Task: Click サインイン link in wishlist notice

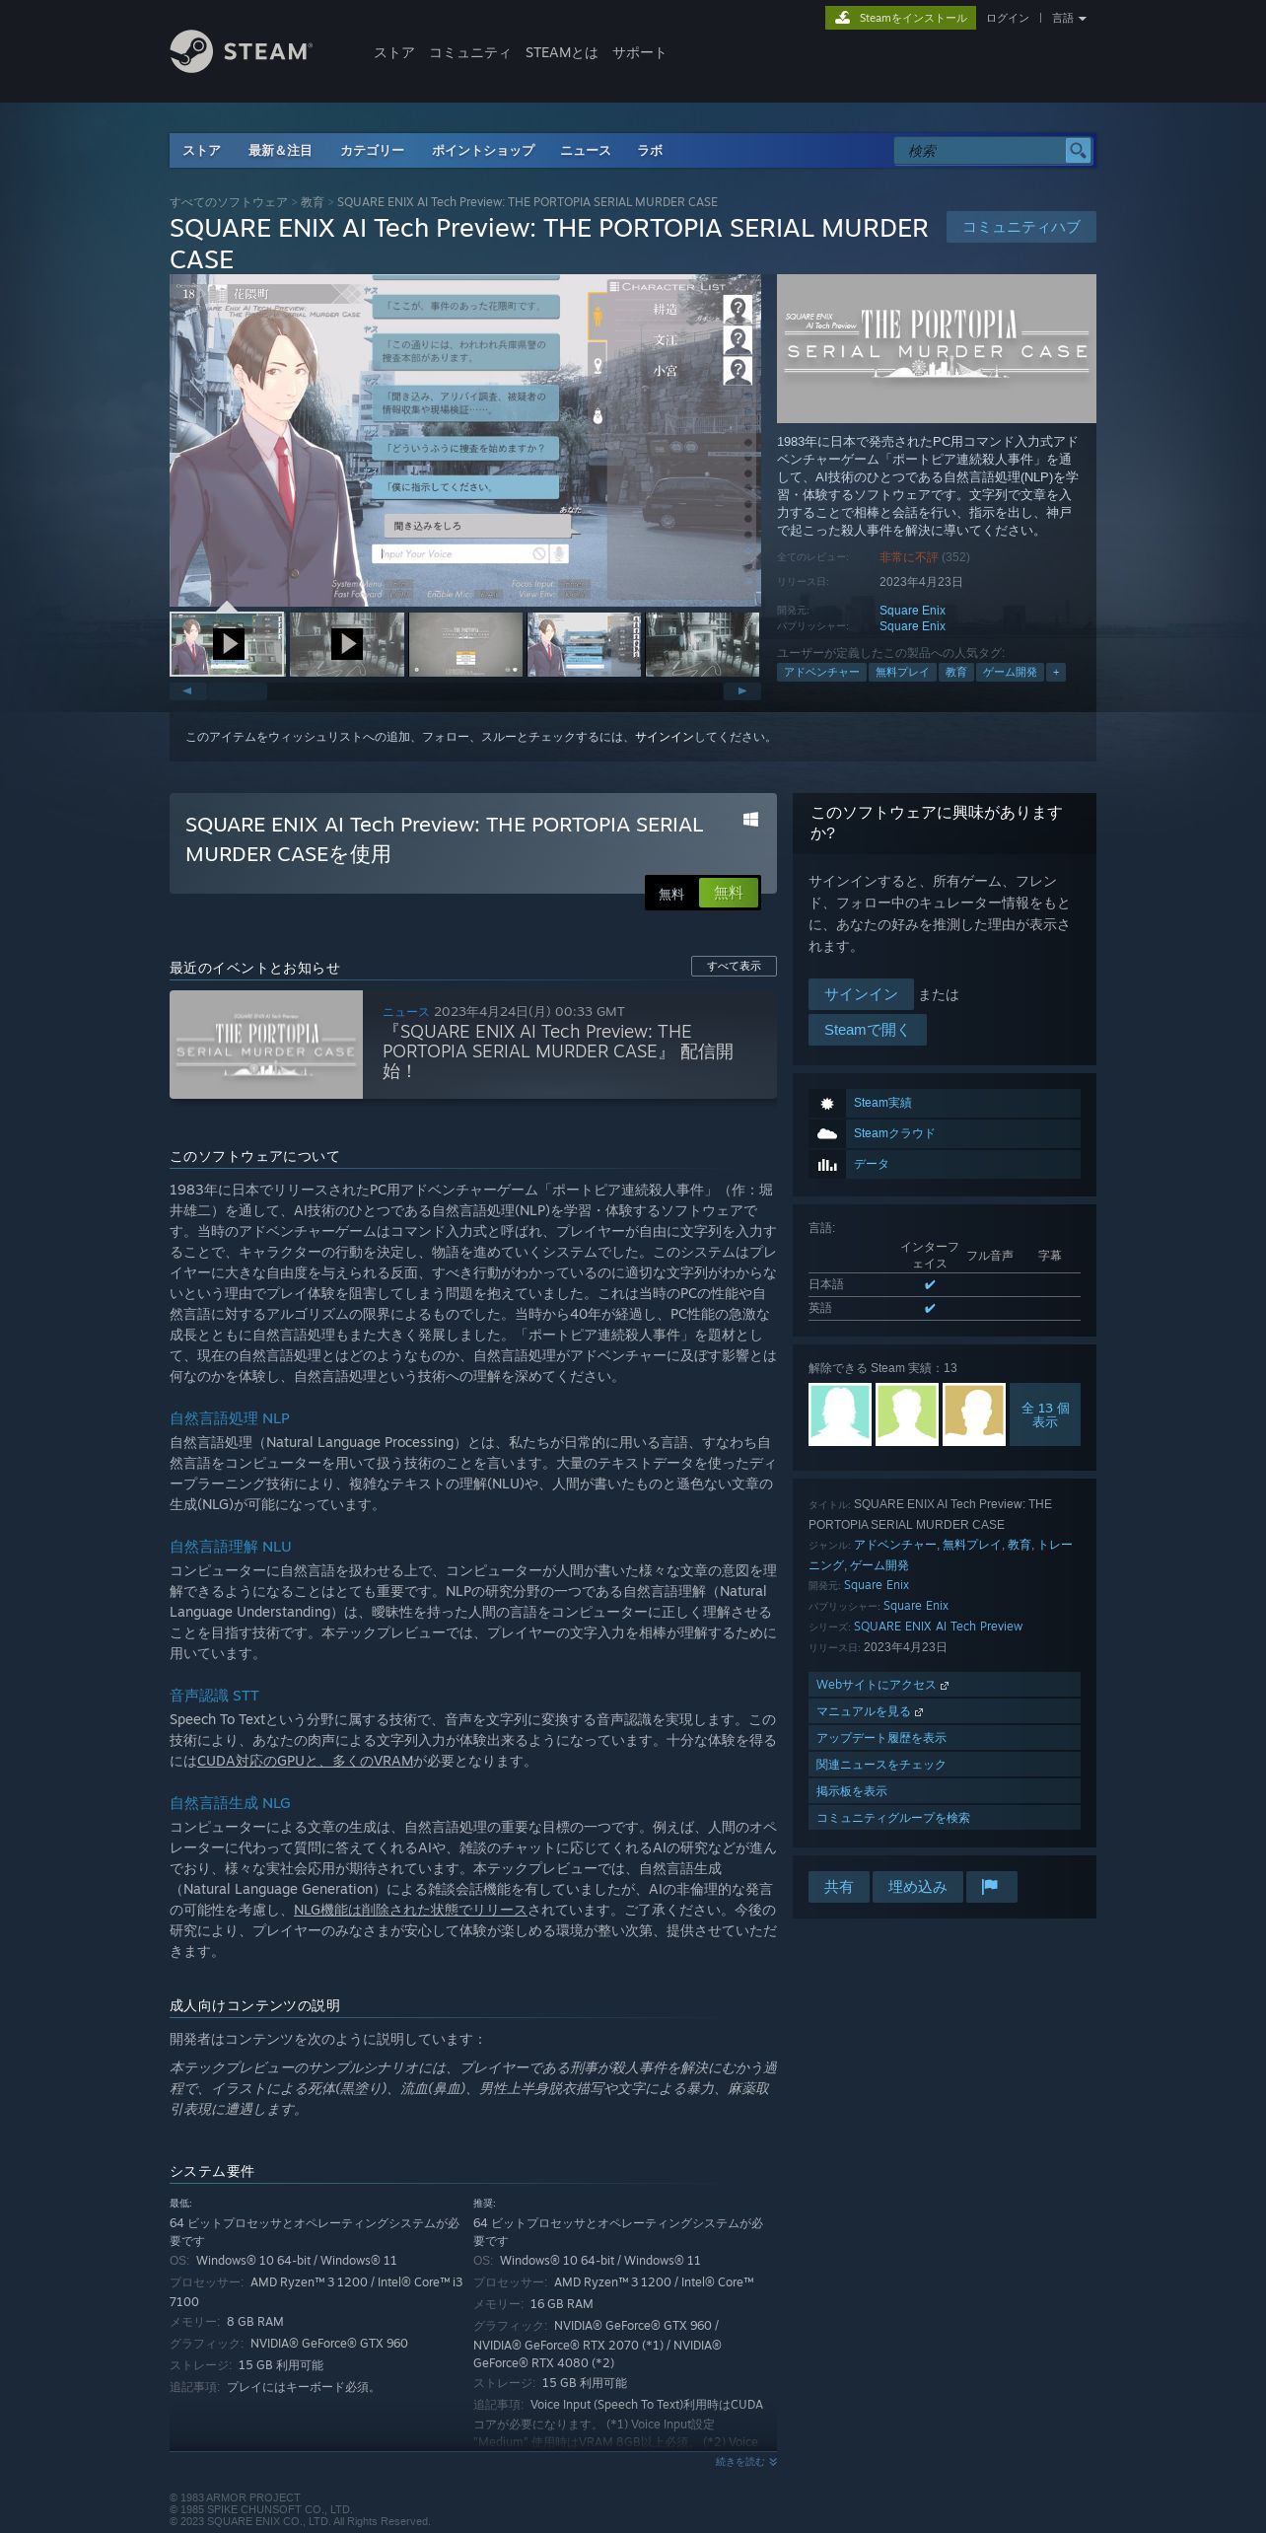Action: [664, 737]
